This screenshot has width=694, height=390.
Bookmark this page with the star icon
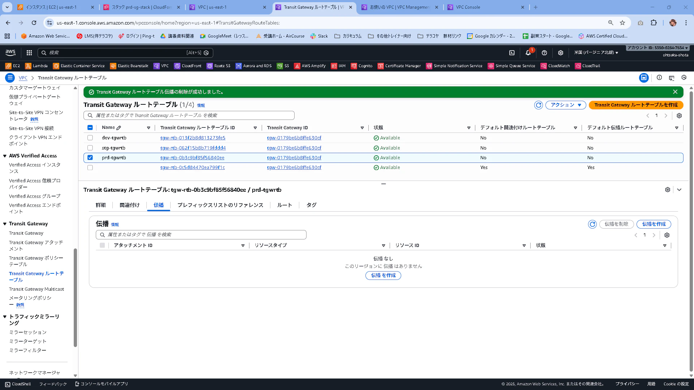622,23
